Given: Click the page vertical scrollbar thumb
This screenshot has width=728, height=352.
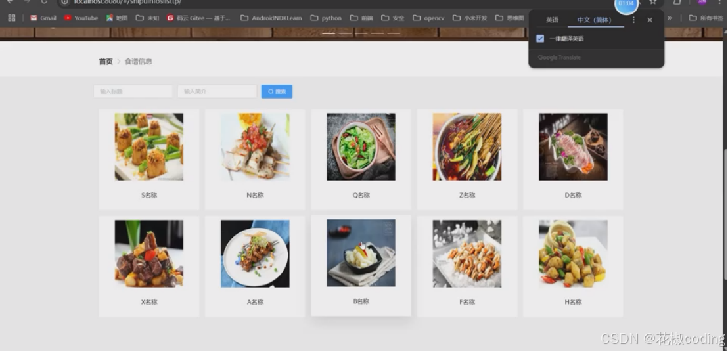Looking at the screenshot, I should tap(725, 214).
